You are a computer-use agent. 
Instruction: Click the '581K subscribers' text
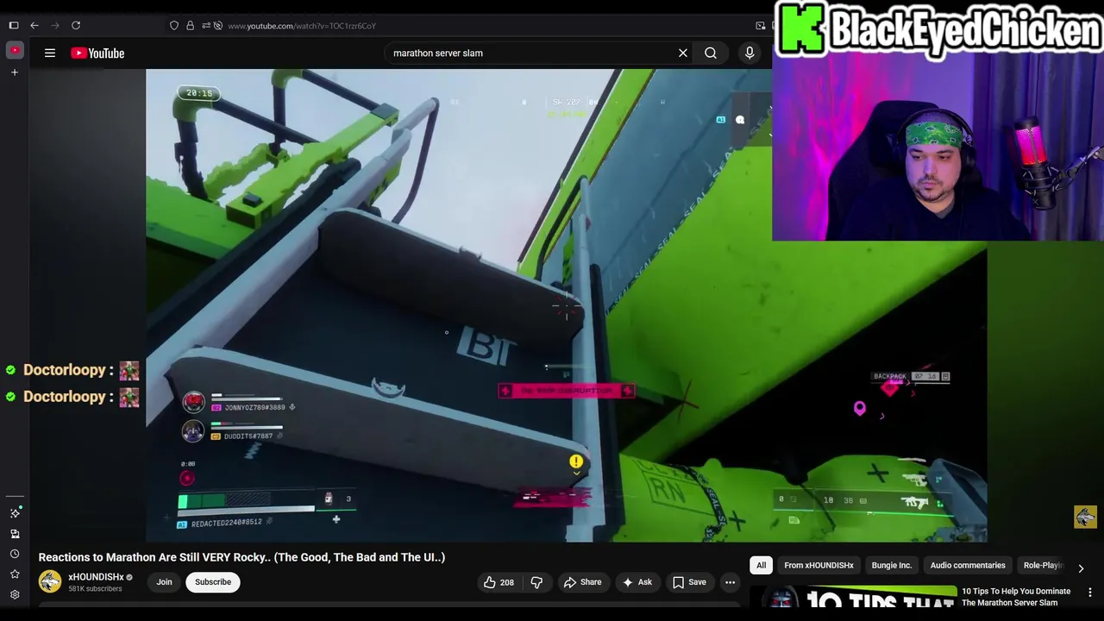[95, 589]
